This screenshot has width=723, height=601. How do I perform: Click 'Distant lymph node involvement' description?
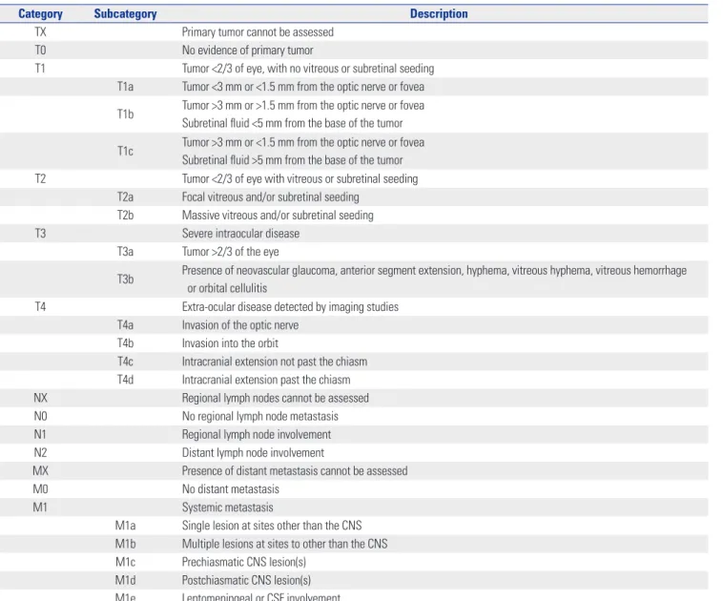tap(253, 452)
